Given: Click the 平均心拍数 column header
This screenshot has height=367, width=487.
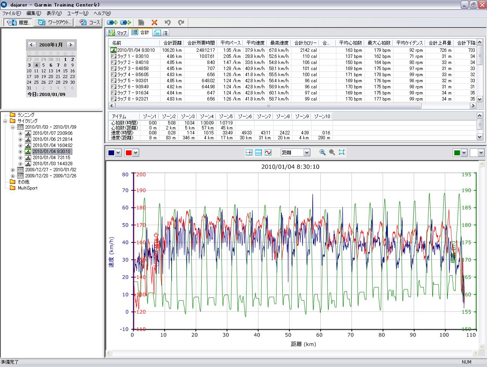Looking at the screenshot, I should coord(350,43).
